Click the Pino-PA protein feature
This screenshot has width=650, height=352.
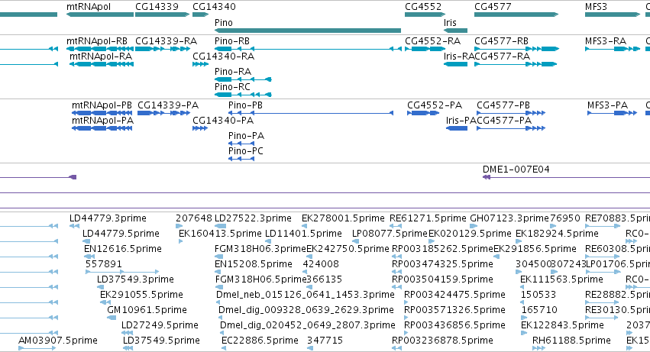[241, 144]
